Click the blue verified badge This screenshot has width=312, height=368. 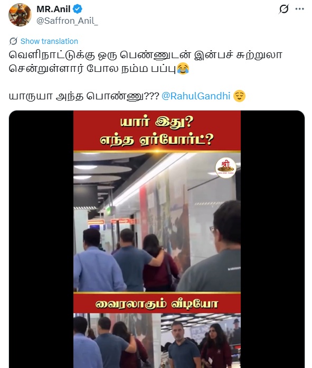tap(78, 9)
